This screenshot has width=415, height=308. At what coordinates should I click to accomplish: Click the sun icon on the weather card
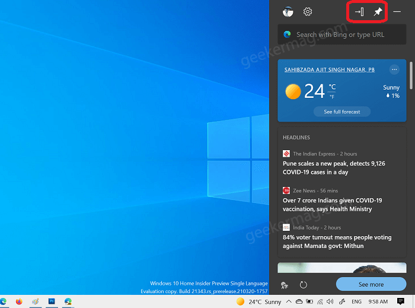293,91
